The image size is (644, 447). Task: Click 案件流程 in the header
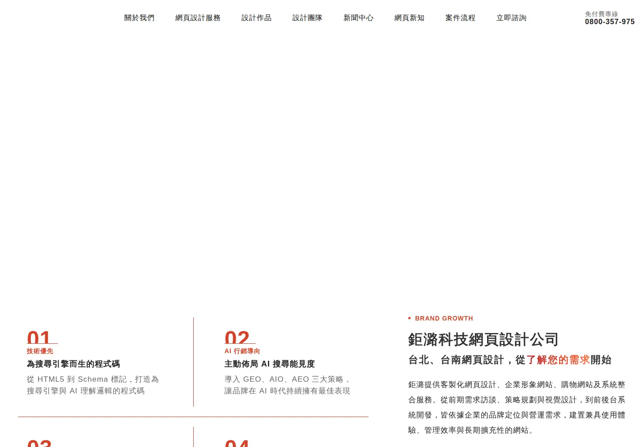coord(460,18)
